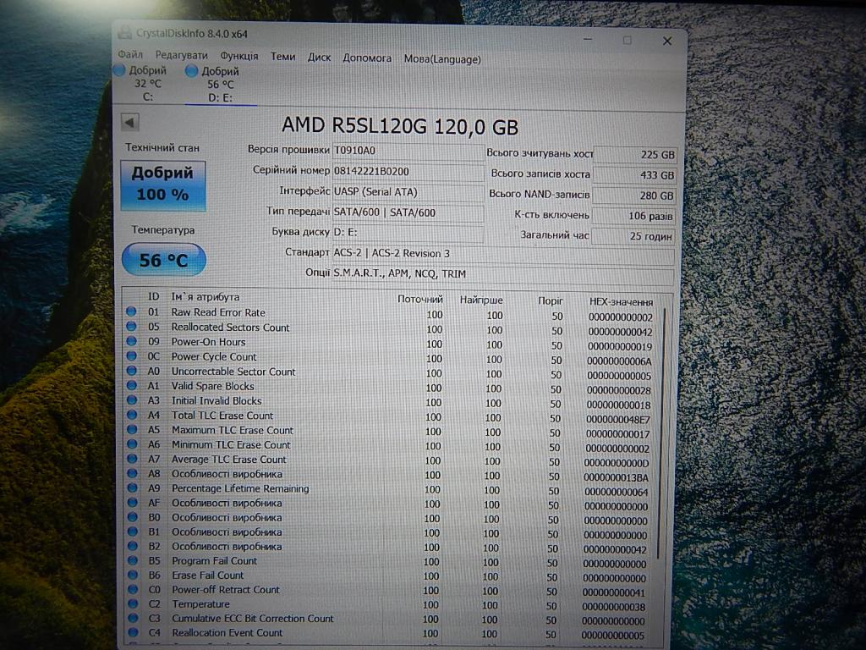Click status dot for Percentage Lifetime Remaining
The height and width of the screenshot is (650, 866).
(132, 488)
